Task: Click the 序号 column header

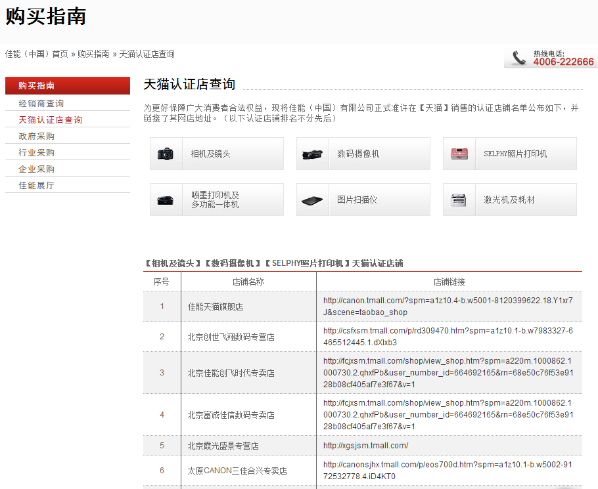Action: [161, 282]
